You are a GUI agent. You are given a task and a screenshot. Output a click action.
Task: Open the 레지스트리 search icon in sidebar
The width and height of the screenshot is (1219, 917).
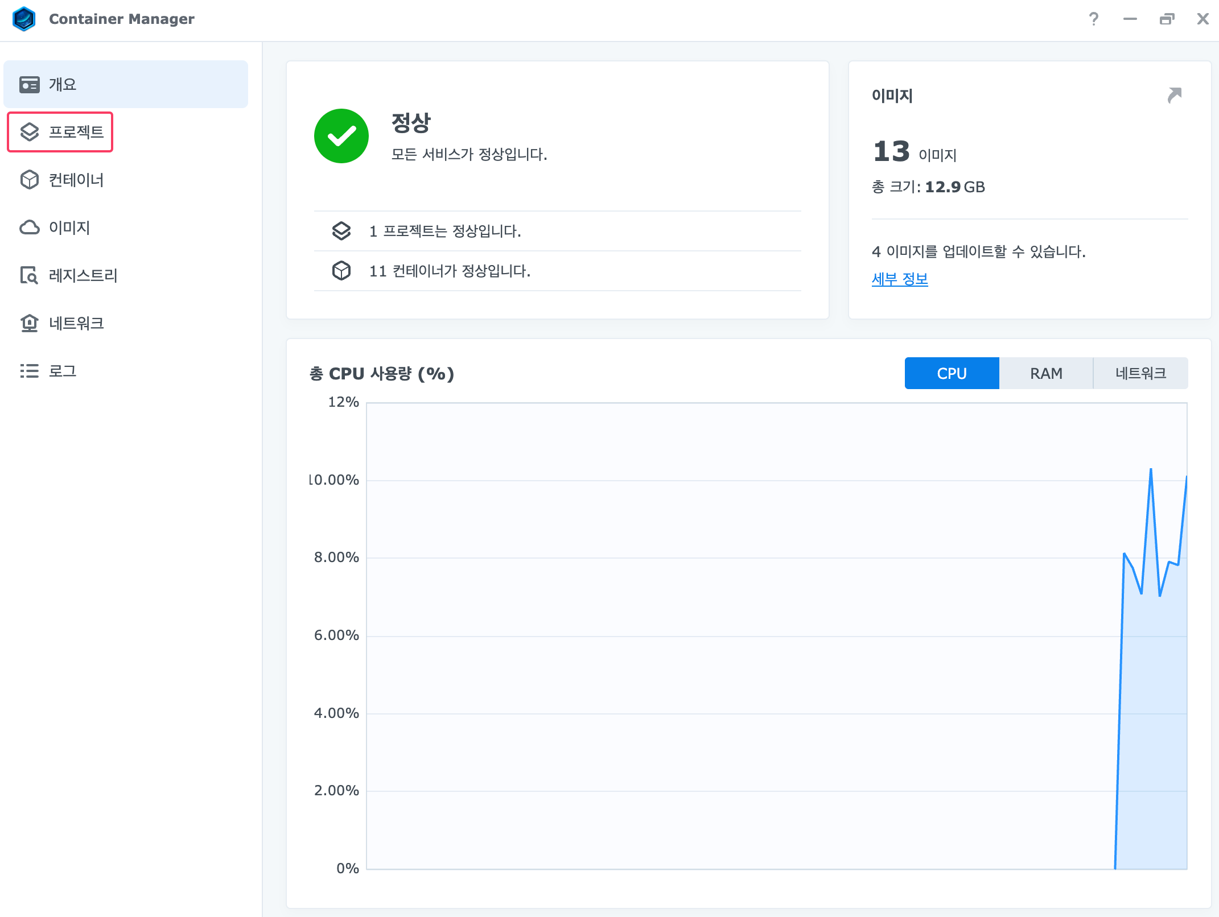[x=30, y=275]
